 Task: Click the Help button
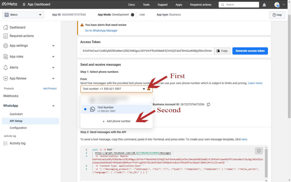[x=277, y=15]
